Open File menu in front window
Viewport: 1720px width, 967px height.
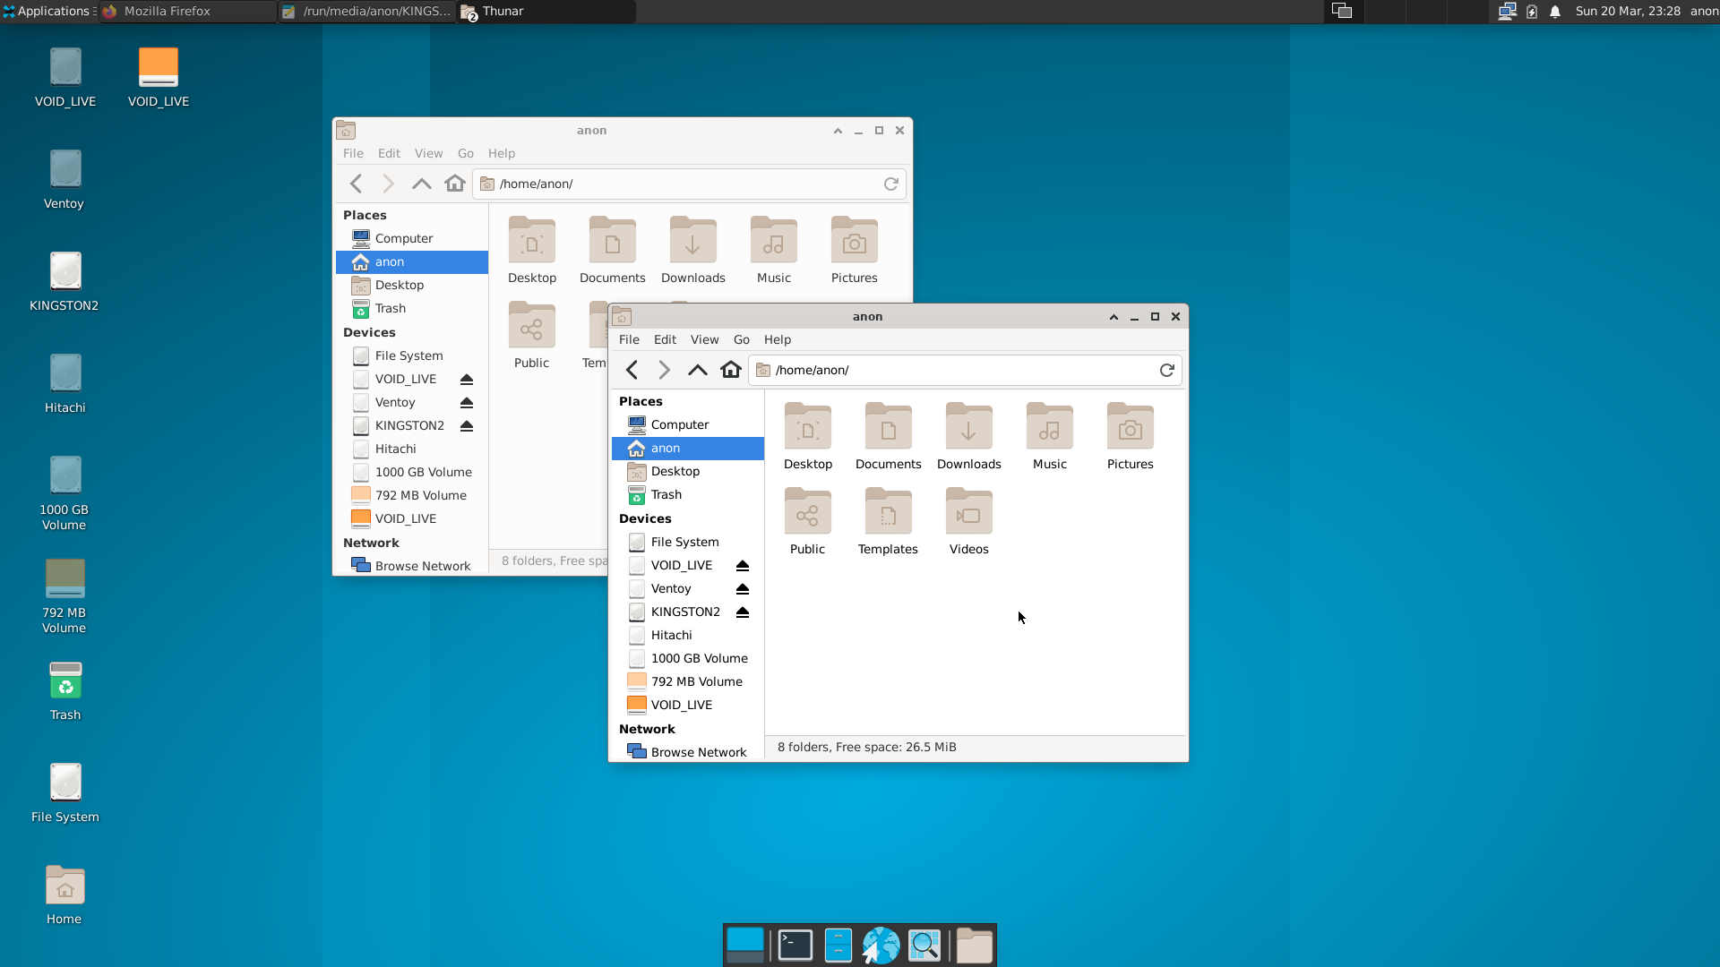click(x=629, y=339)
